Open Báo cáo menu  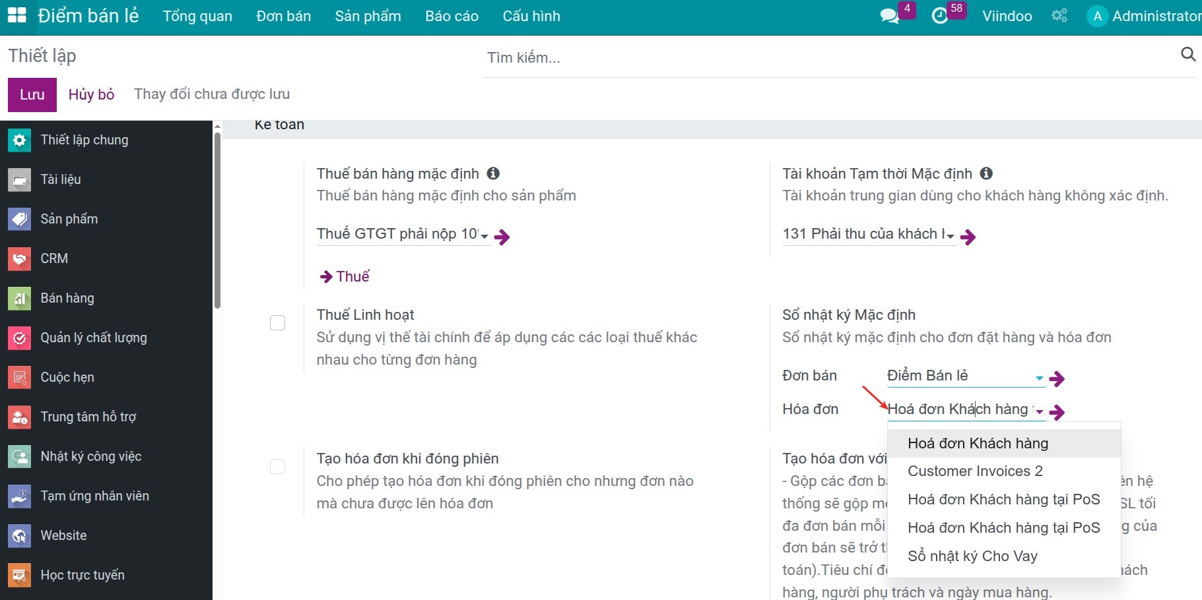[451, 16]
